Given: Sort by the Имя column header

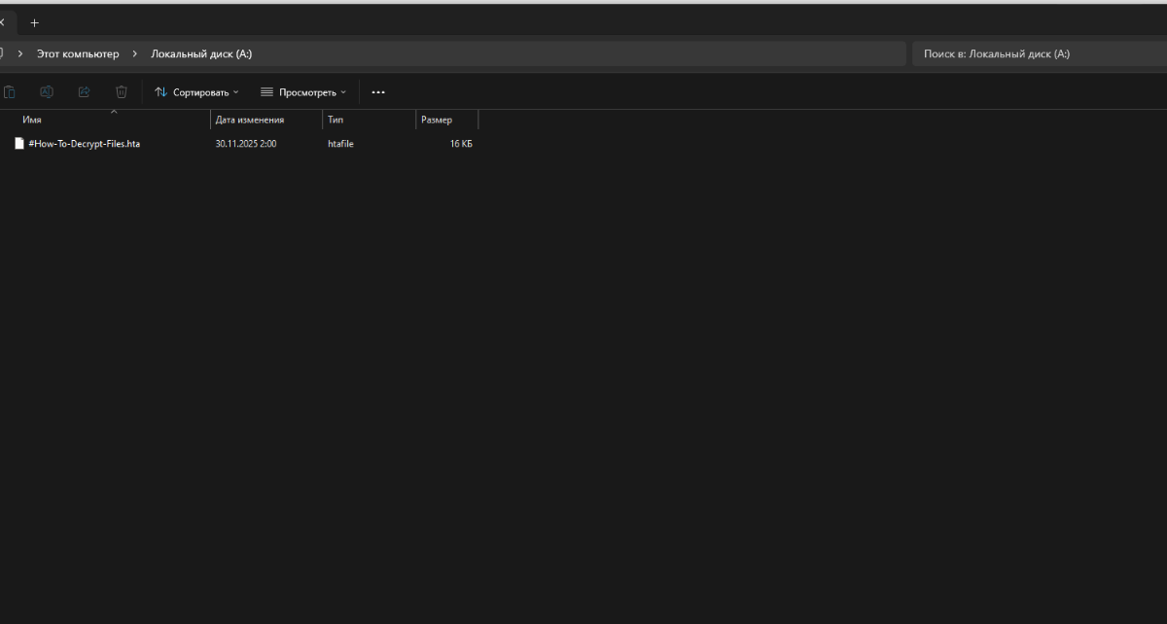Looking at the screenshot, I should click(x=107, y=120).
